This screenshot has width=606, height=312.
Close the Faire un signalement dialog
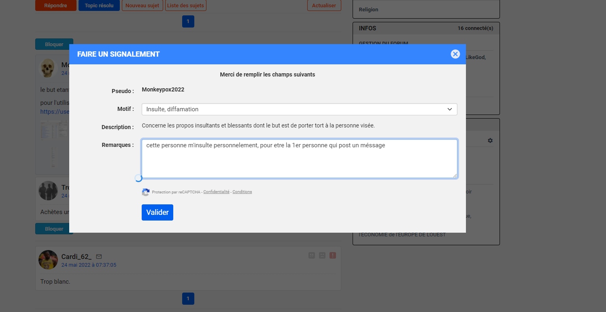(x=455, y=54)
